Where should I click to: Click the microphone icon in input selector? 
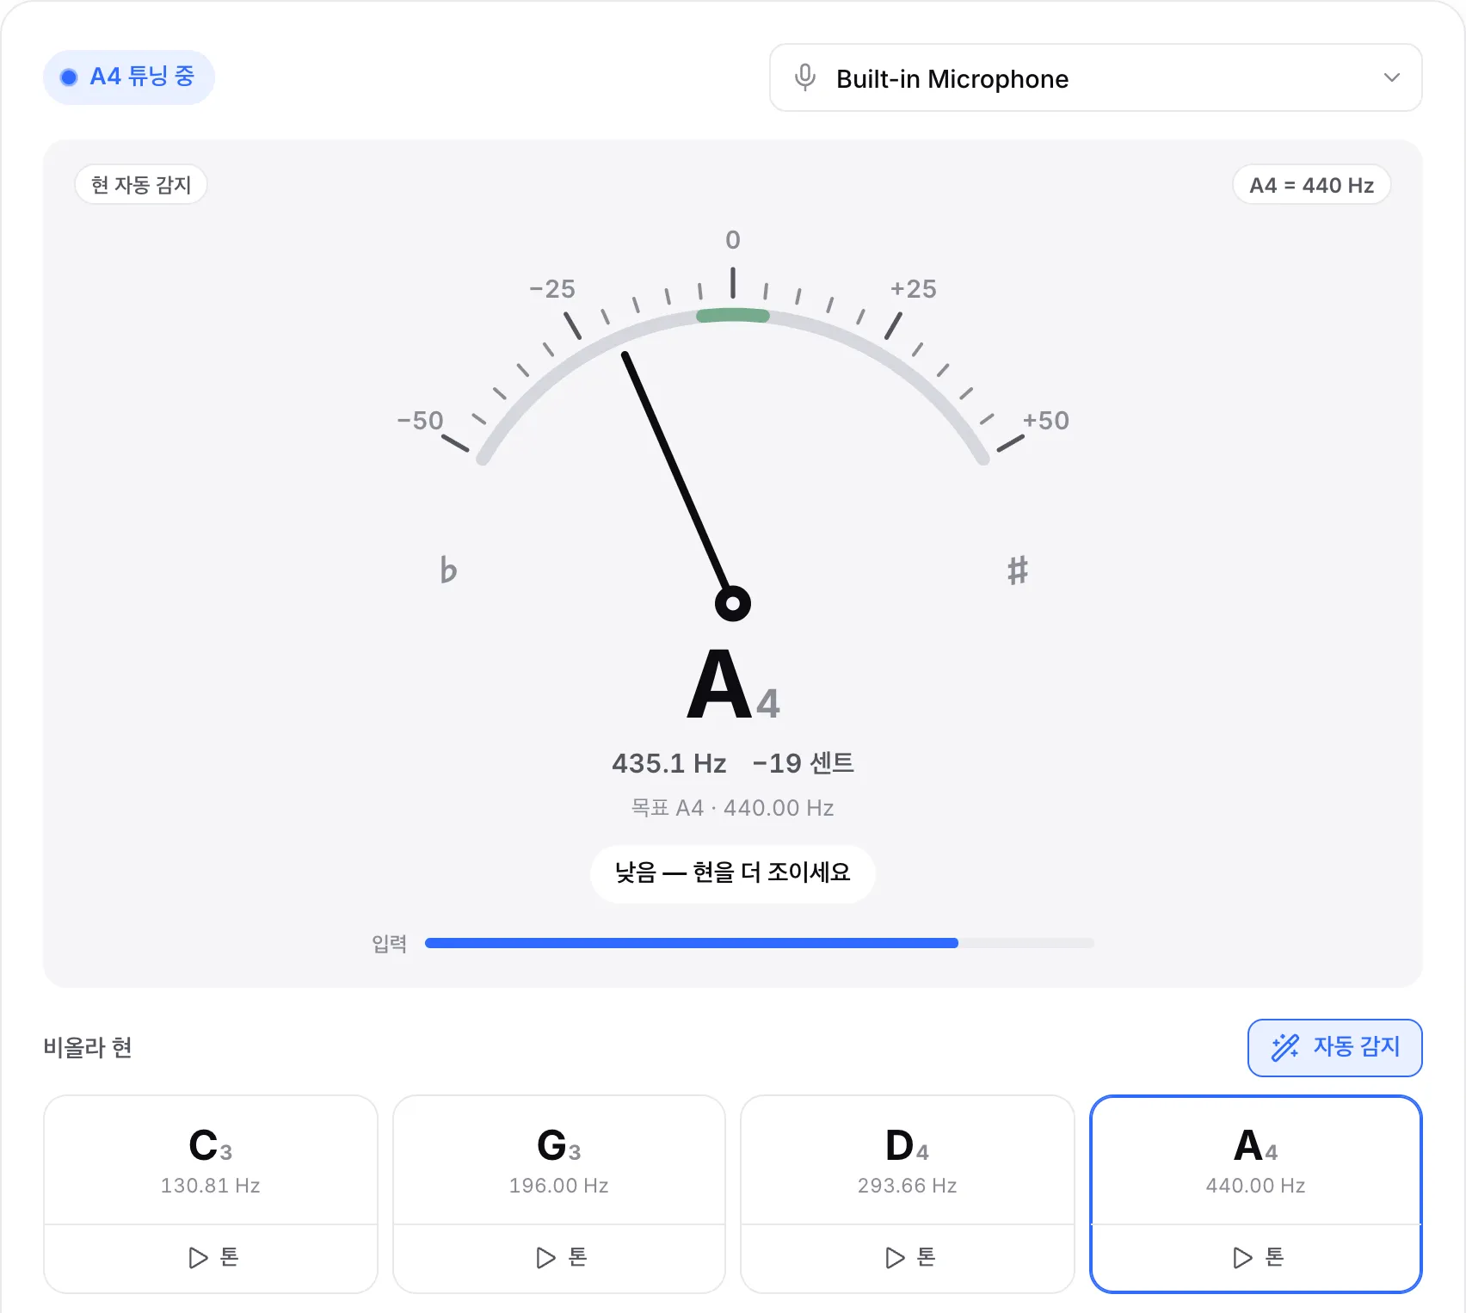(x=805, y=77)
